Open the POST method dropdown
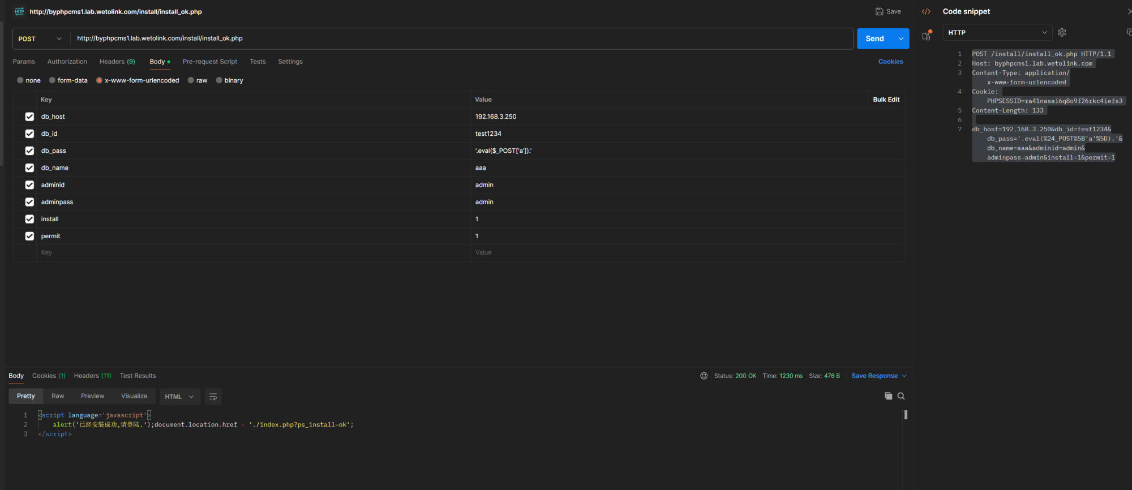This screenshot has height=490, width=1132. pos(40,38)
